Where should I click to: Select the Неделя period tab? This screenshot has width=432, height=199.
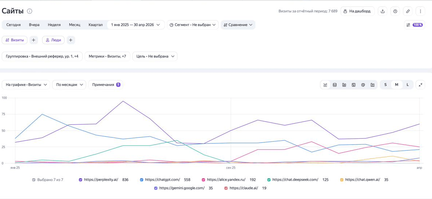(54, 25)
